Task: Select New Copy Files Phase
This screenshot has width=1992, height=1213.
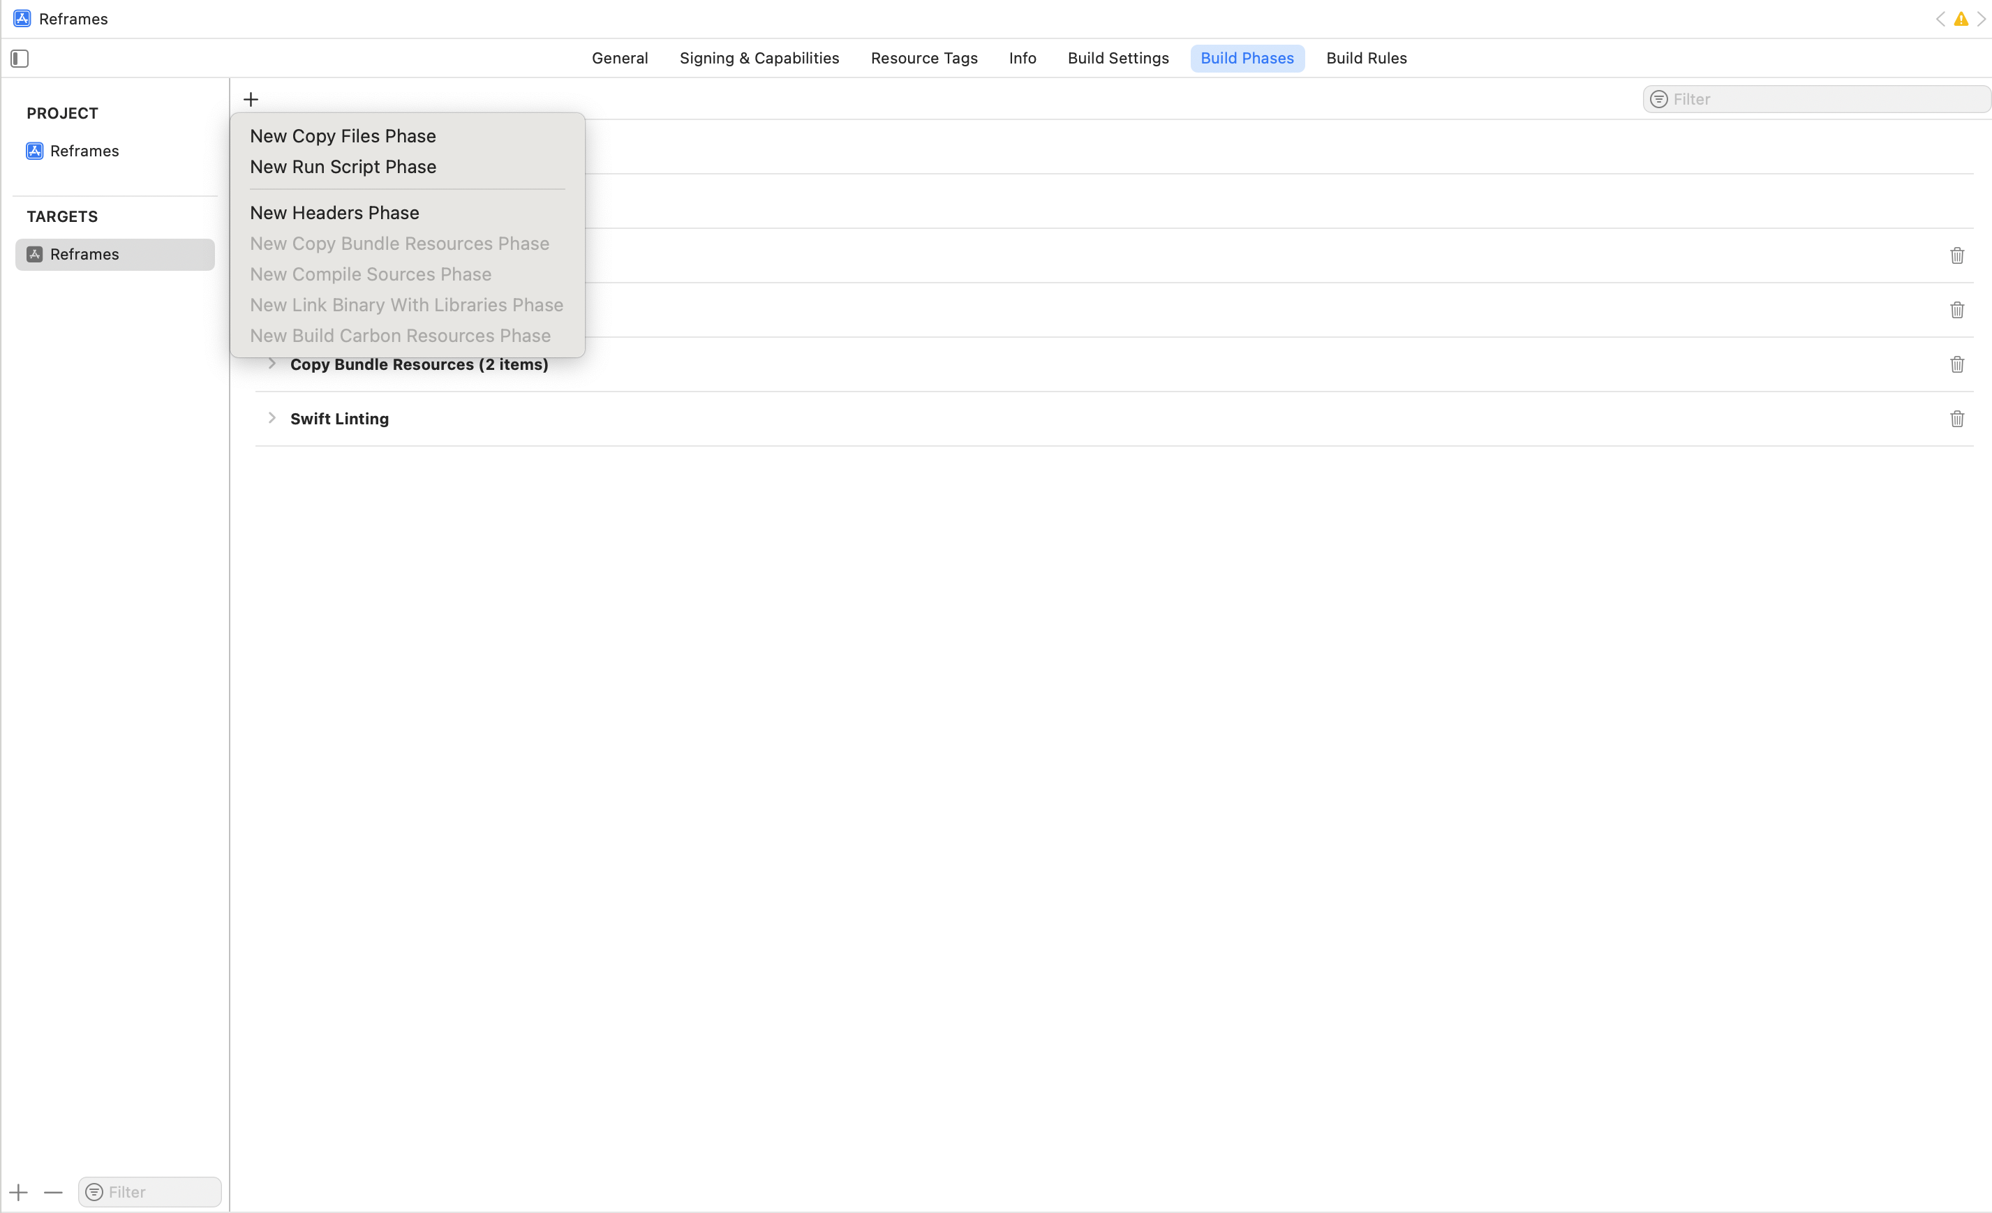Action: (343, 136)
